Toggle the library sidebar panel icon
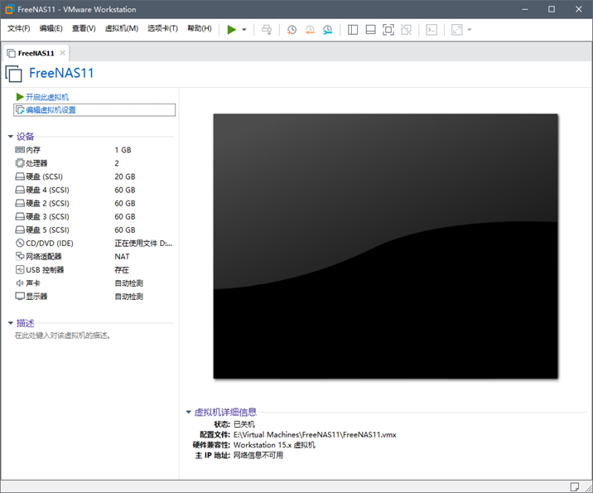593x493 pixels. 353,30
